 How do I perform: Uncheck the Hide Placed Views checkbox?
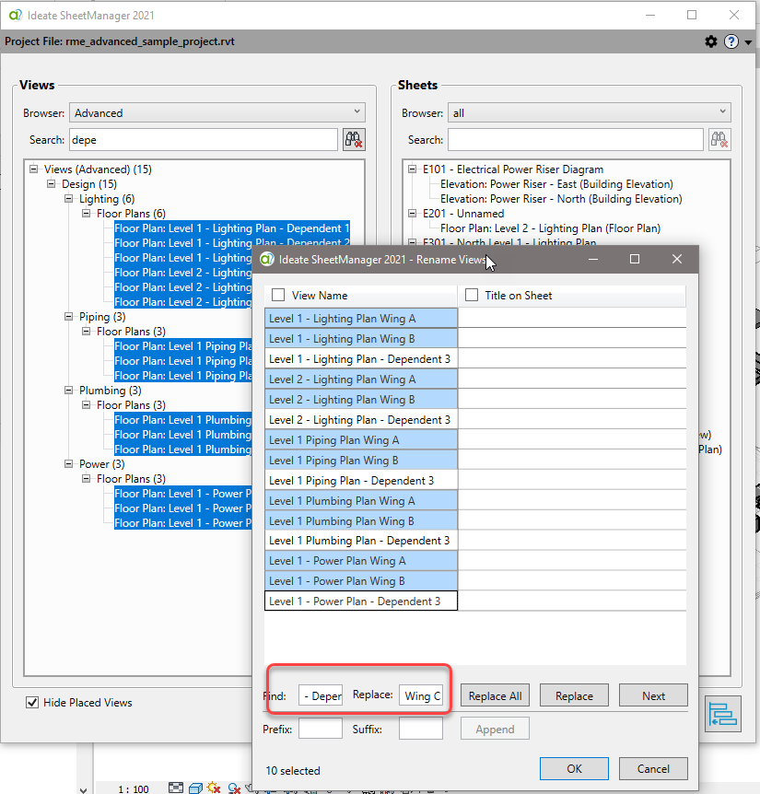[34, 702]
